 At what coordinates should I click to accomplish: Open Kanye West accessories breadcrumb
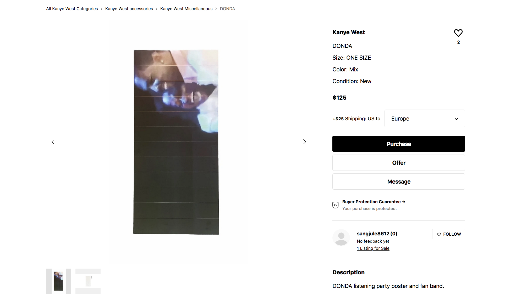[129, 9]
